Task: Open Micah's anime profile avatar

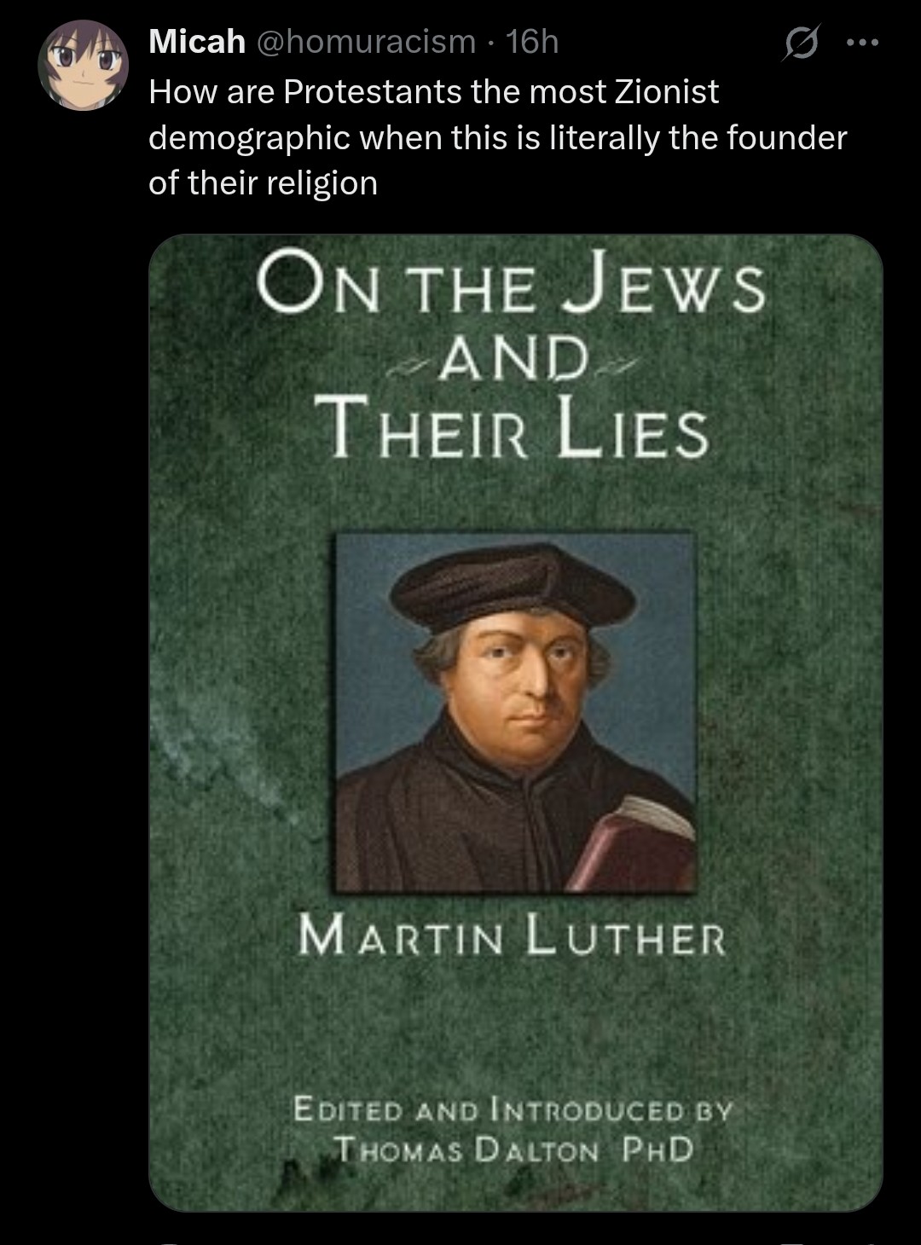Action: 83,65
